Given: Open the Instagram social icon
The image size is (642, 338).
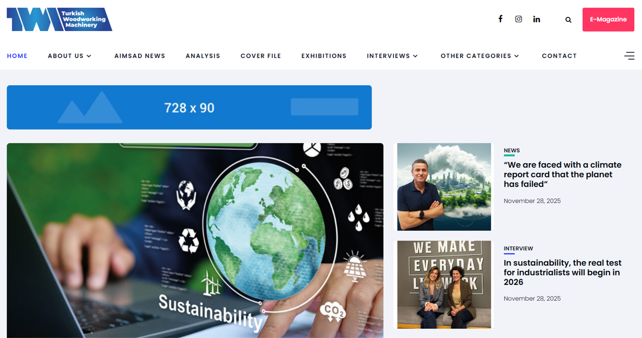Looking at the screenshot, I should [x=518, y=19].
